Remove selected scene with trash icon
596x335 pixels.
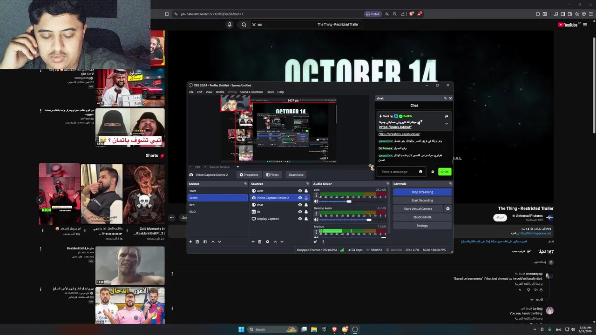click(x=197, y=241)
